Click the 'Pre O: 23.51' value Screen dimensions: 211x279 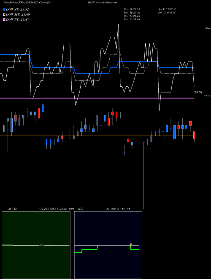pos(132,9)
